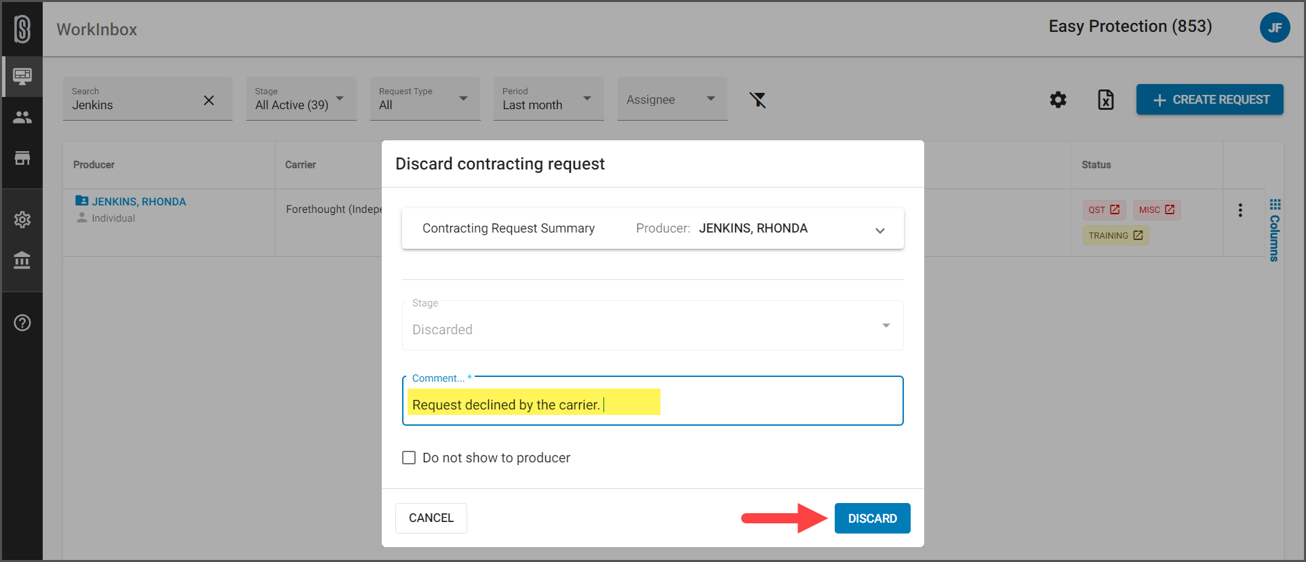This screenshot has width=1306, height=562.
Task: Open the JF user avatar
Action: tap(1275, 28)
